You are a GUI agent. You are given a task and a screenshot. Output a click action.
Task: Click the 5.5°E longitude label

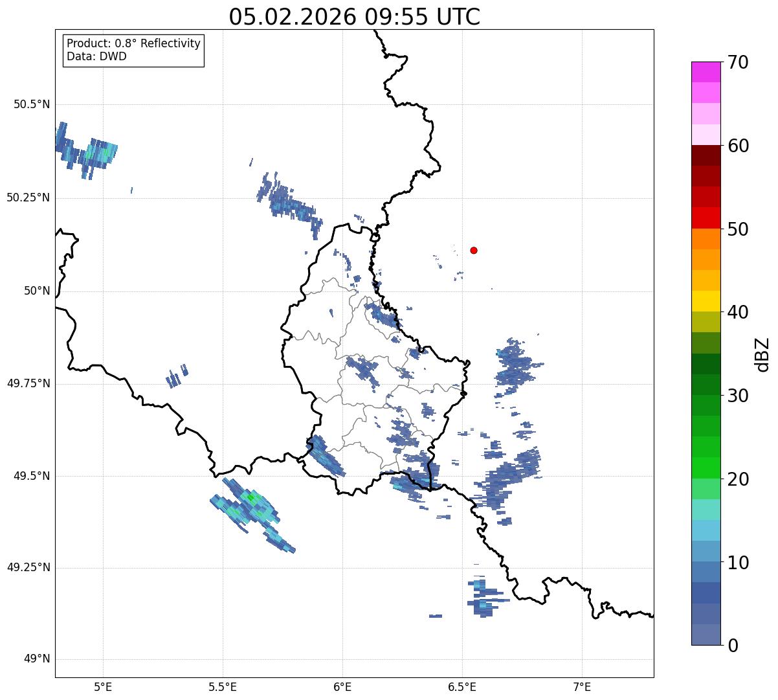[223, 686]
